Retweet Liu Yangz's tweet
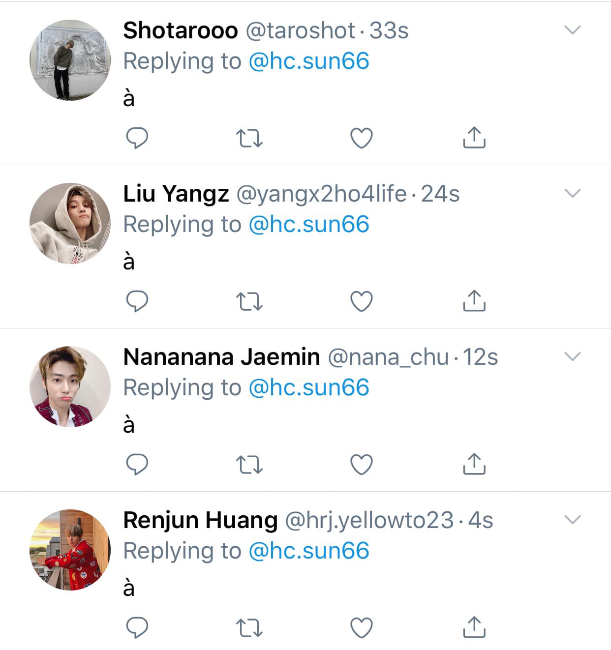This screenshot has width=611, height=650. pos(249,301)
